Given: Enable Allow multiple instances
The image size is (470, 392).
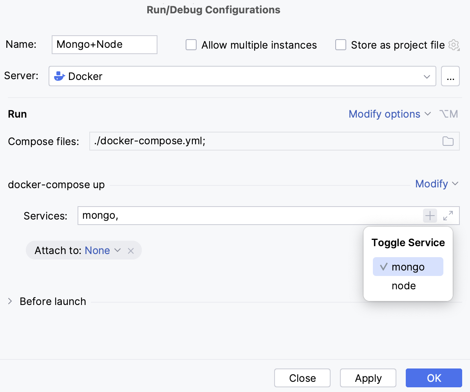Looking at the screenshot, I should 191,45.
